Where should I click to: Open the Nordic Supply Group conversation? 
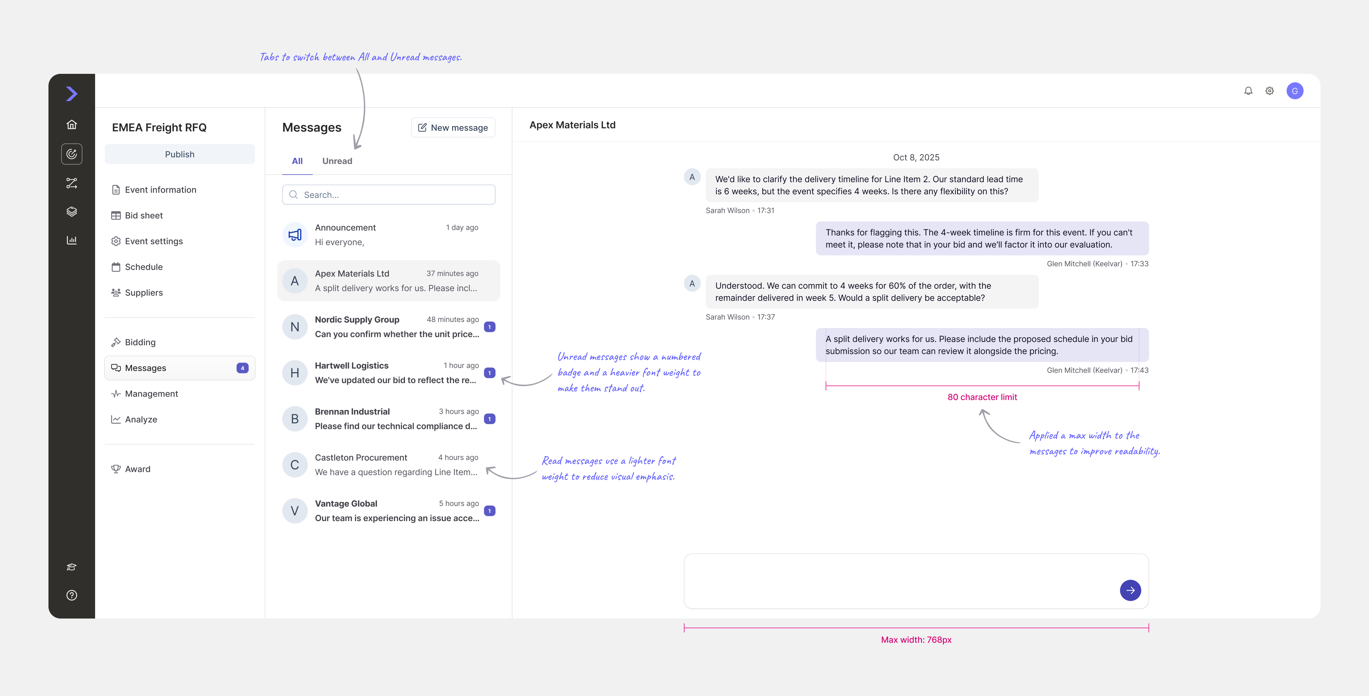coord(389,327)
